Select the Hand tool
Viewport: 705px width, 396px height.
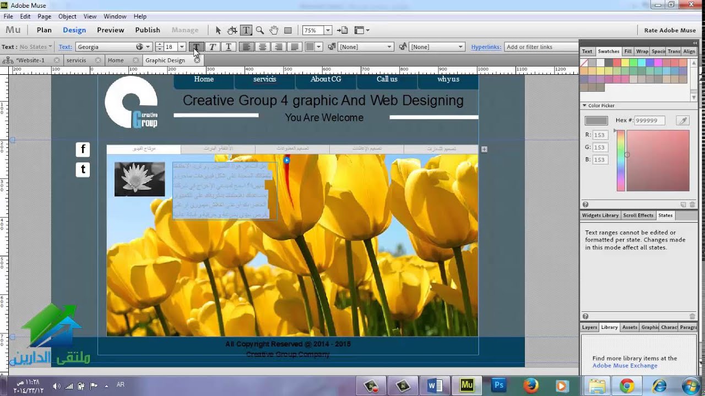pos(274,30)
